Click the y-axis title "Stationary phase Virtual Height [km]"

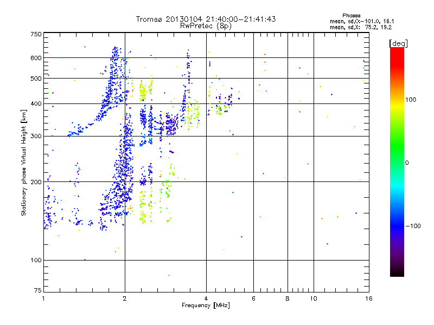[23, 162]
